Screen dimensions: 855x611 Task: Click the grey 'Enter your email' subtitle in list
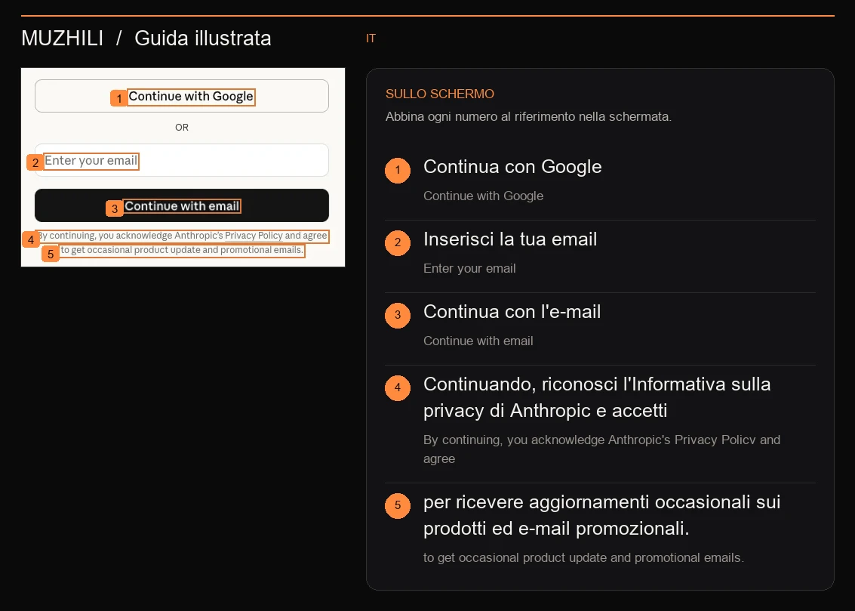tap(469, 268)
